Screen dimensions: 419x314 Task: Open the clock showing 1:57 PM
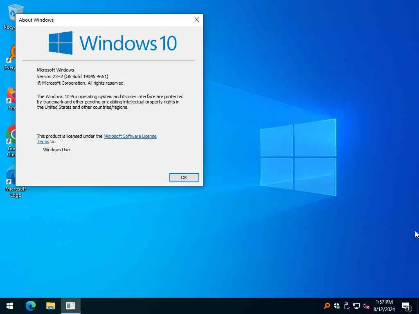pyautogui.click(x=384, y=306)
